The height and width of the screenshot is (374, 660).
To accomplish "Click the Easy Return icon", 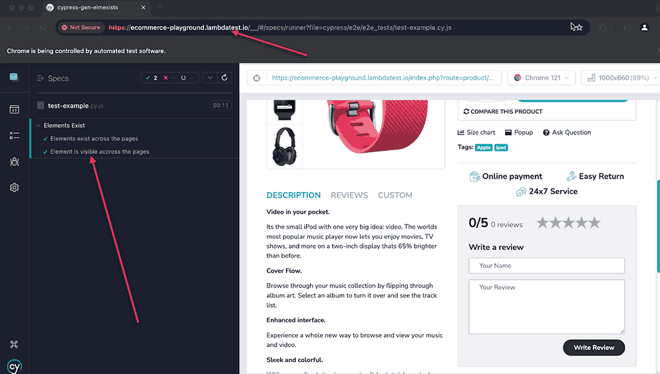I will [x=572, y=176].
